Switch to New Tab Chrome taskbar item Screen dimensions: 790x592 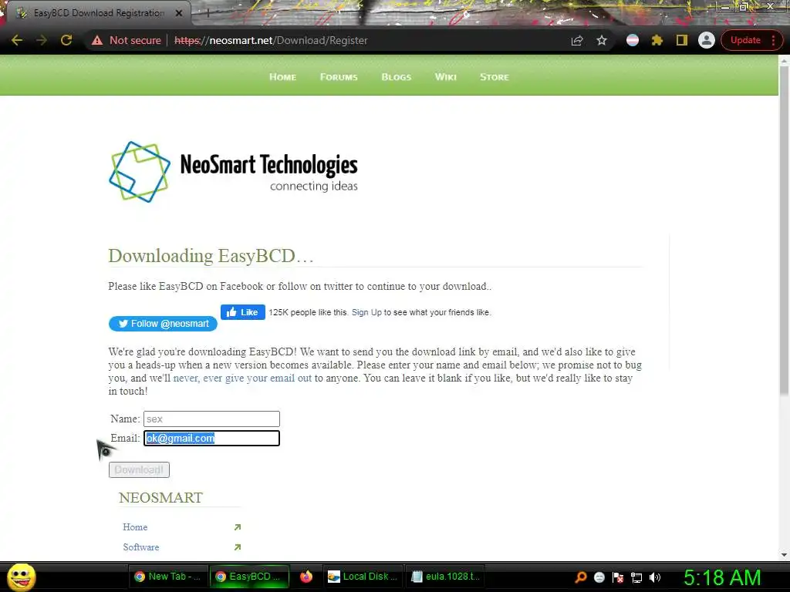pyautogui.click(x=167, y=577)
